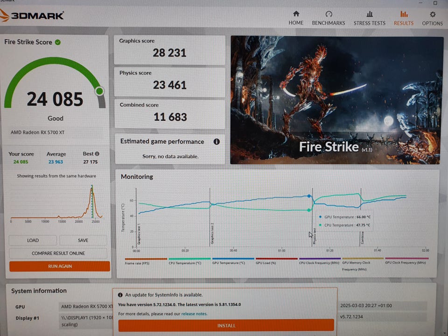Image resolution: width=448 pixels, height=336 pixels.
Task: Click the Fire Strike preview image
Action: click(x=336, y=100)
